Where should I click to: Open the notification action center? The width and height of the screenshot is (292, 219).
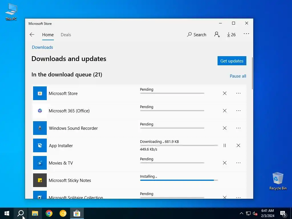[x=283, y=213]
